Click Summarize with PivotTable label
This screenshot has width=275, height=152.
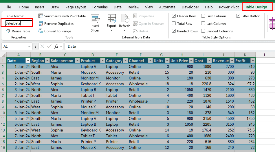[65, 16]
